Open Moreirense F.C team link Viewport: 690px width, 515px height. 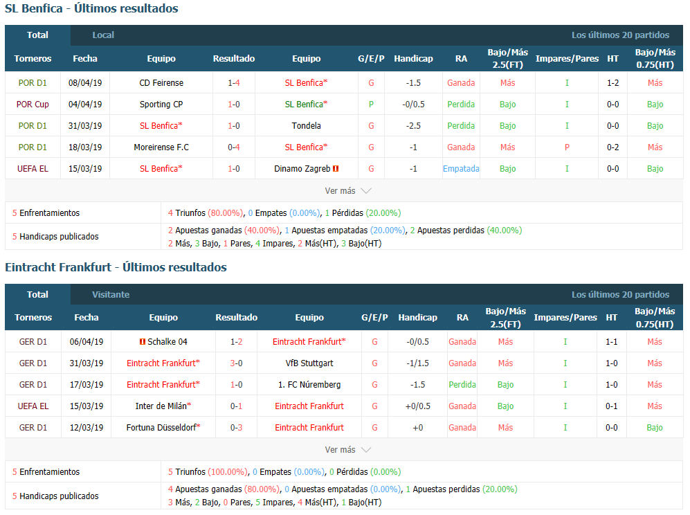click(161, 147)
